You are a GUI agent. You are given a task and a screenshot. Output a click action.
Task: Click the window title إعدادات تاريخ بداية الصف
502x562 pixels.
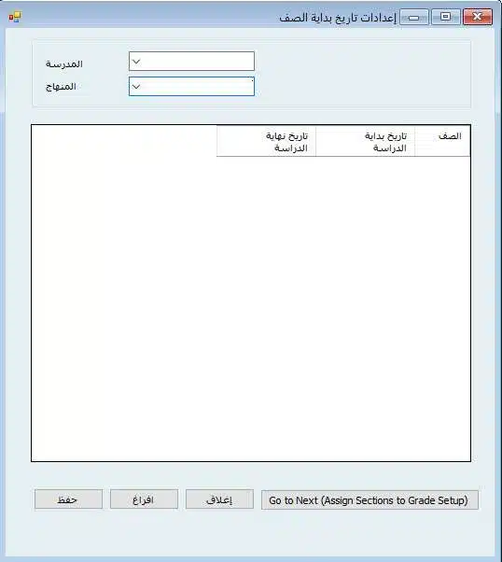[338, 18]
